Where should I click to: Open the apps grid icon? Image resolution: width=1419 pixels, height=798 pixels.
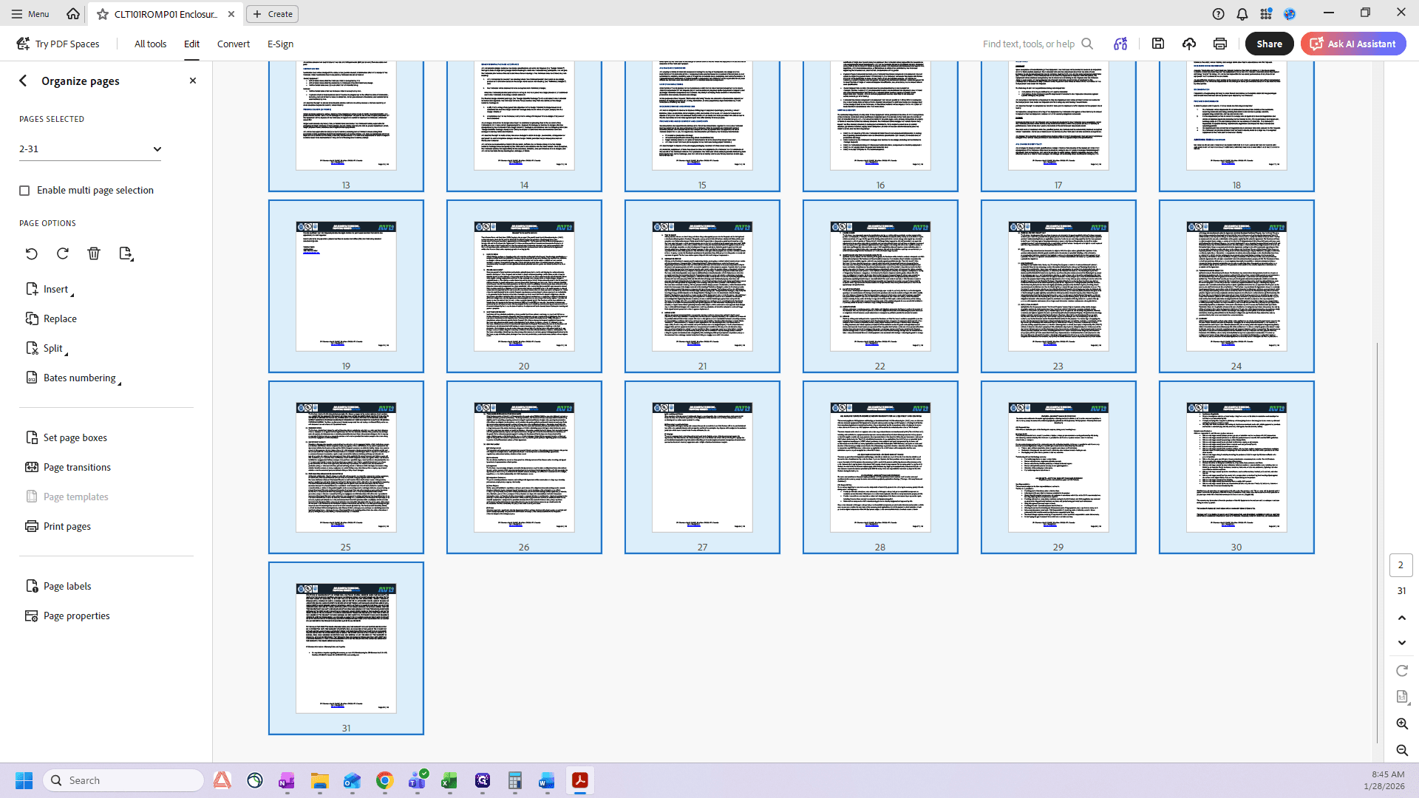pos(1266,14)
